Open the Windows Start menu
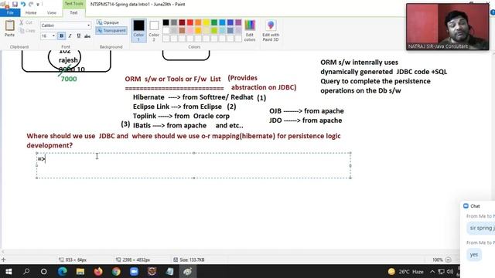This screenshot has width=495, height=278. [x=9, y=271]
